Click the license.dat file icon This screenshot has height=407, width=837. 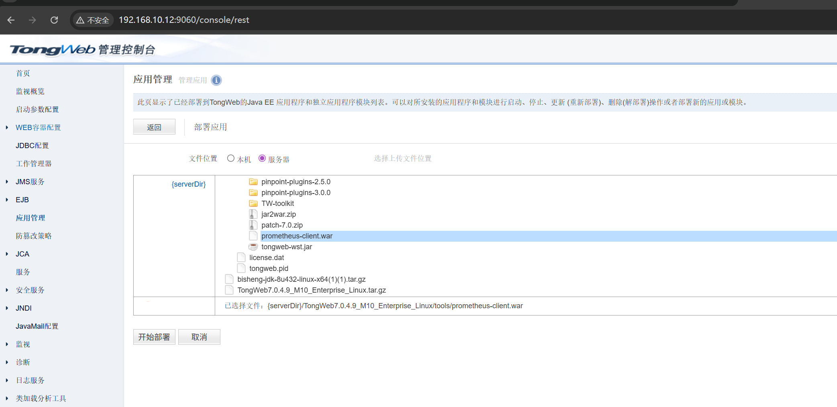point(241,258)
